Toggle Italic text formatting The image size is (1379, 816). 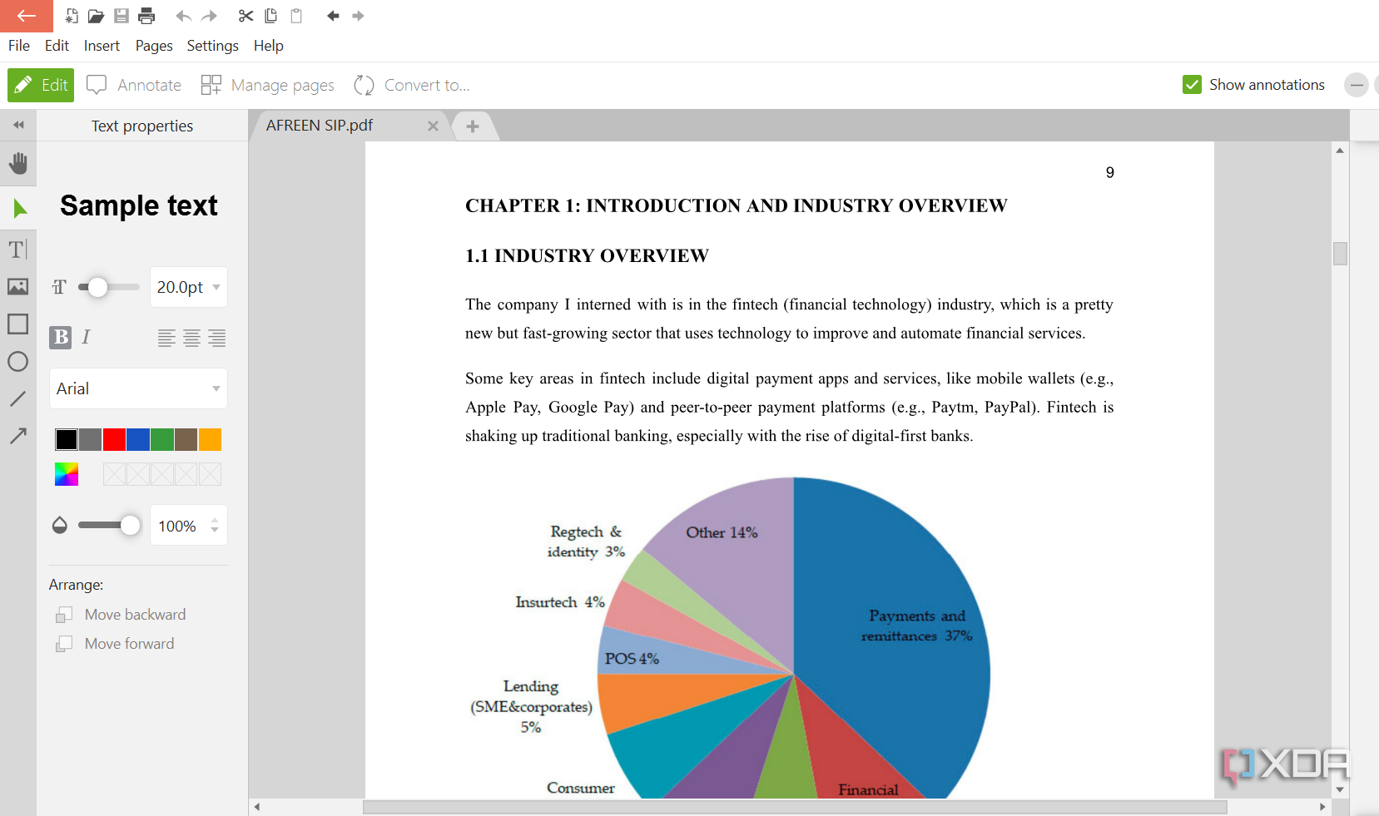(86, 337)
